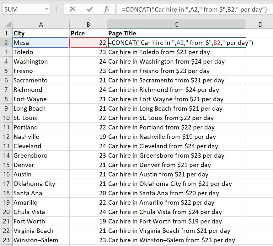Image resolution: width=273 pixels, height=246 pixels.
Task: Select column B header
Action: [88, 24]
